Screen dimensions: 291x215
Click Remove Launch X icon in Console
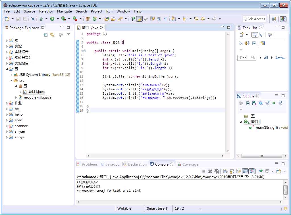[x=210, y=171]
